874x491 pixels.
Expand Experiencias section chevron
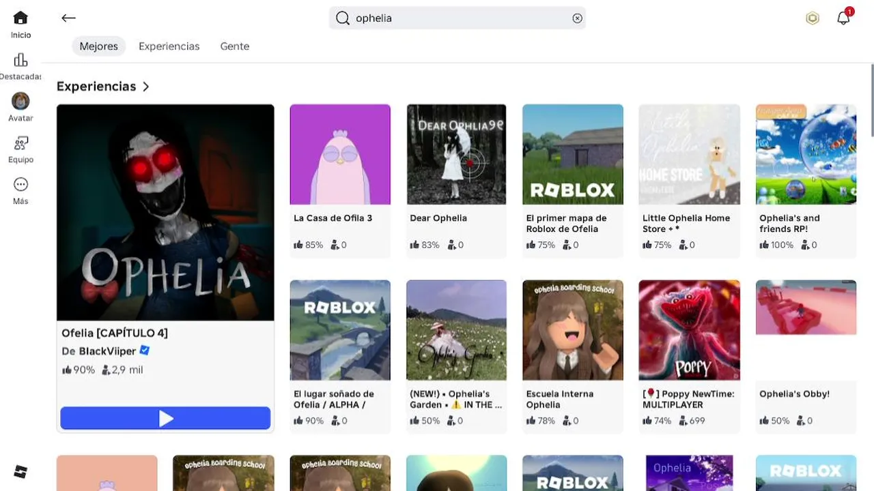(145, 87)
